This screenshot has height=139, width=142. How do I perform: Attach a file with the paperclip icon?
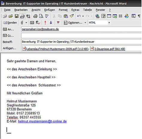point(22,23)
